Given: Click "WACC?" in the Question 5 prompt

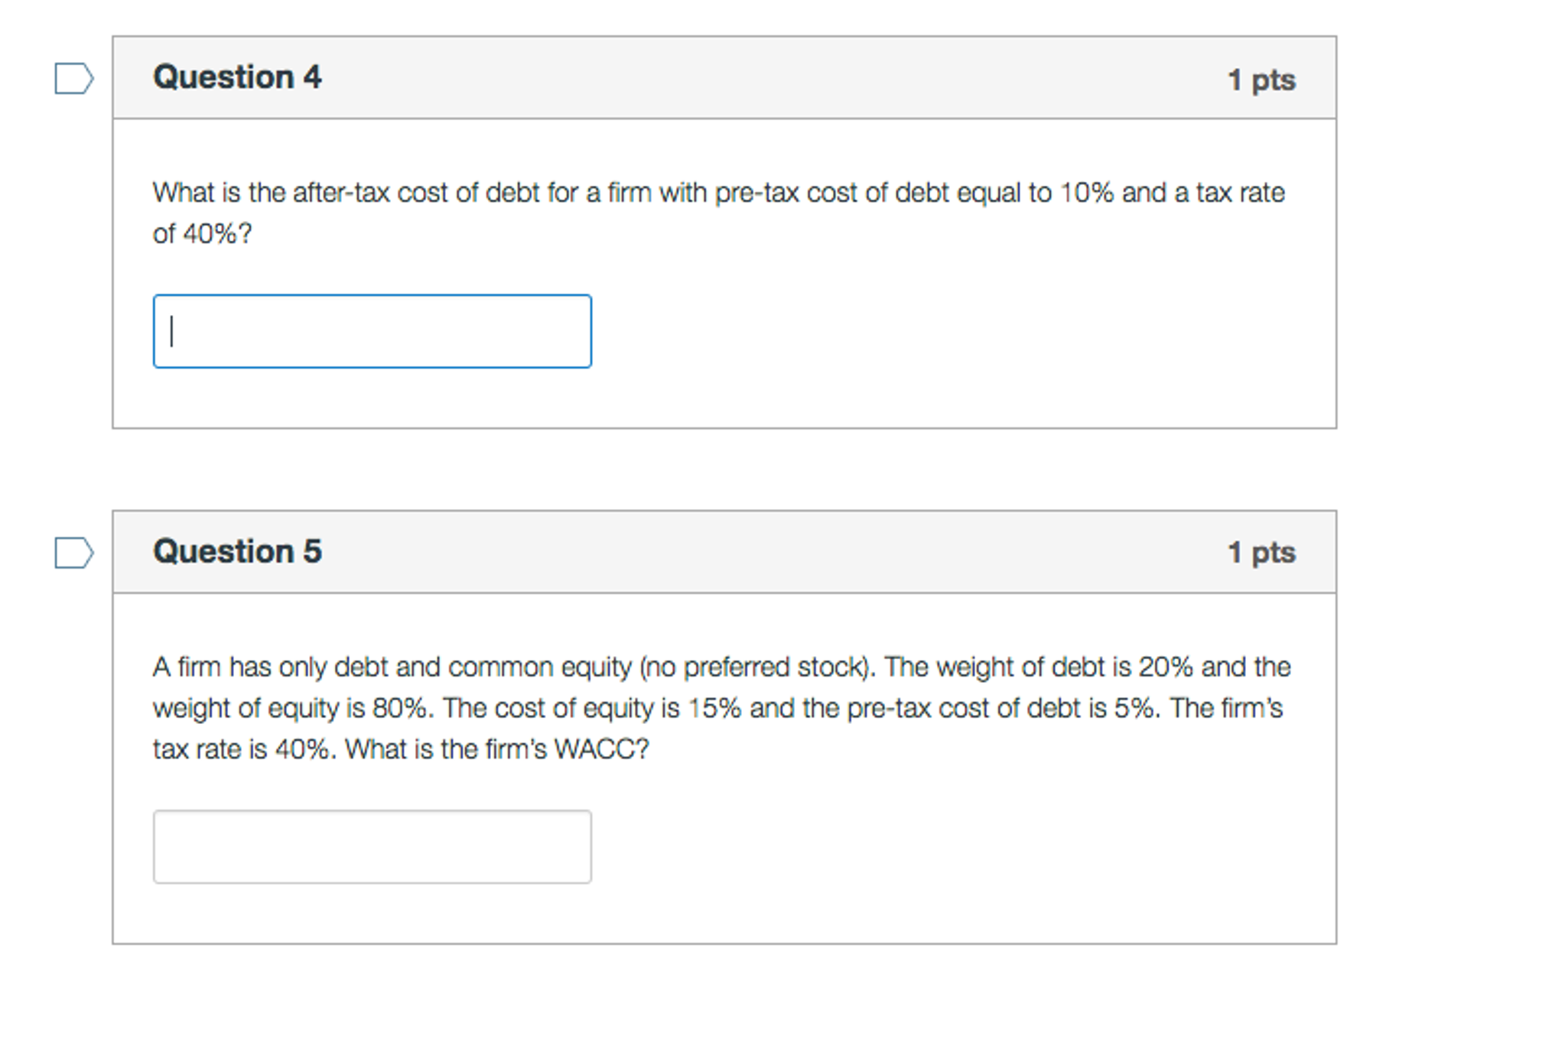Looking at the screenshot, I should pos(601,749).
